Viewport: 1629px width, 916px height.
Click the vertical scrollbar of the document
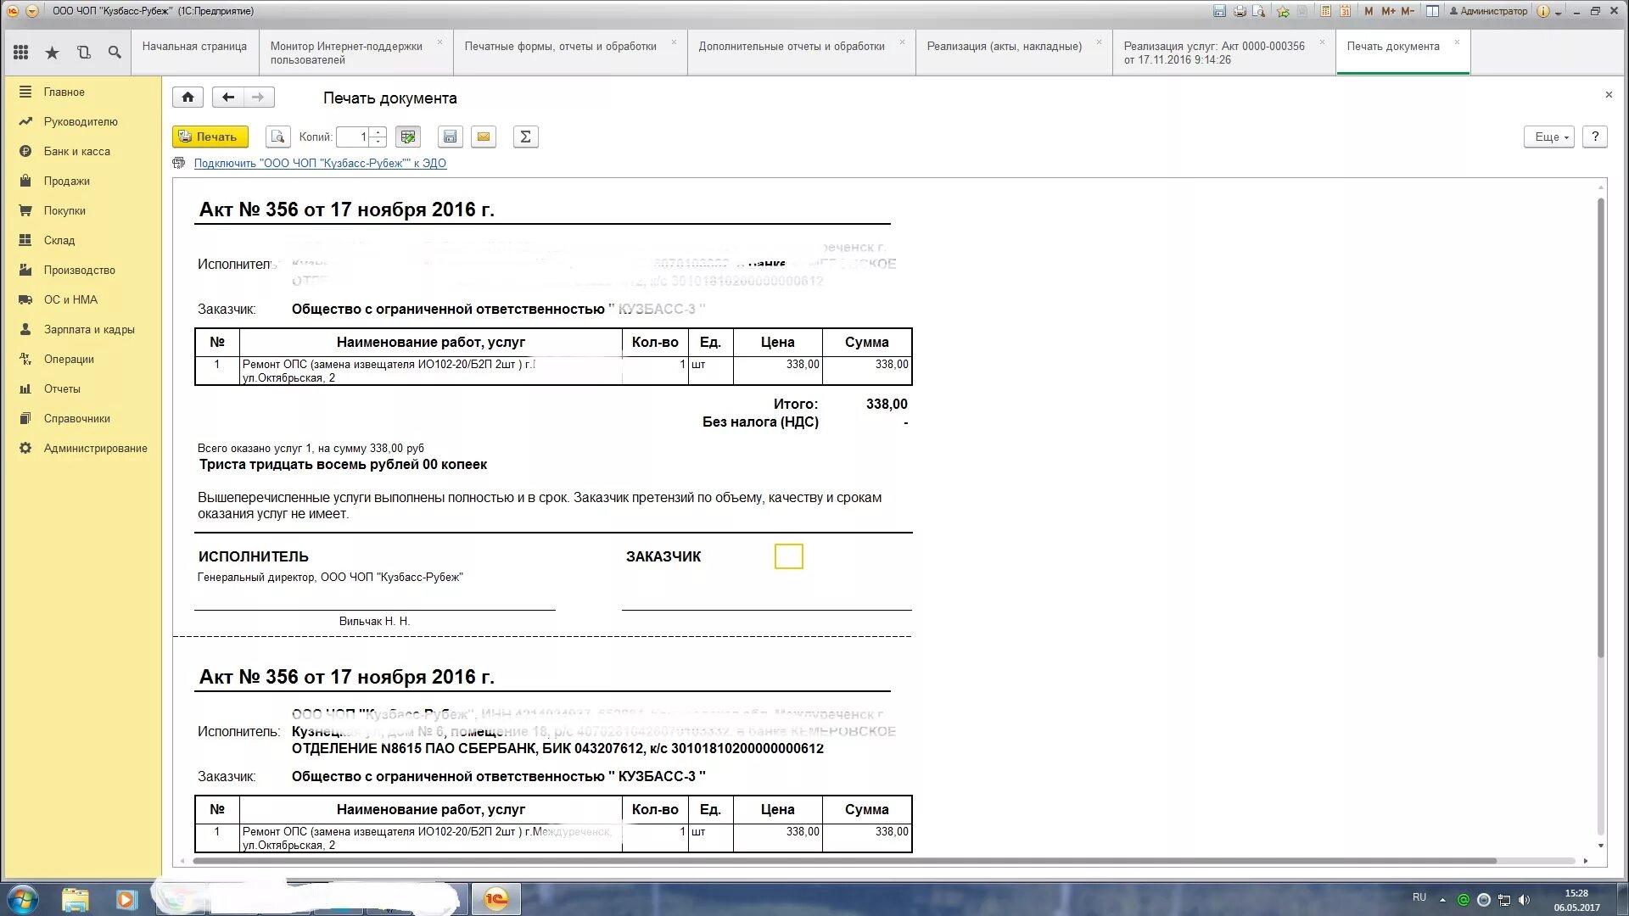[1601, 428]
